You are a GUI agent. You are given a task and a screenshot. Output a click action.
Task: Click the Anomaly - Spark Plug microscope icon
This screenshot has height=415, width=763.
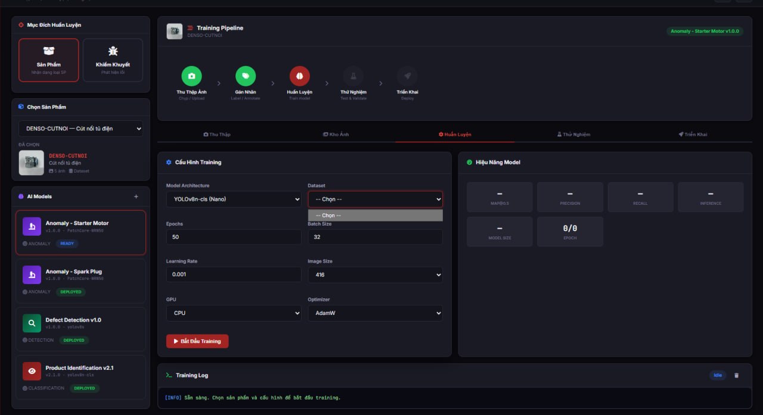(32, 274)
